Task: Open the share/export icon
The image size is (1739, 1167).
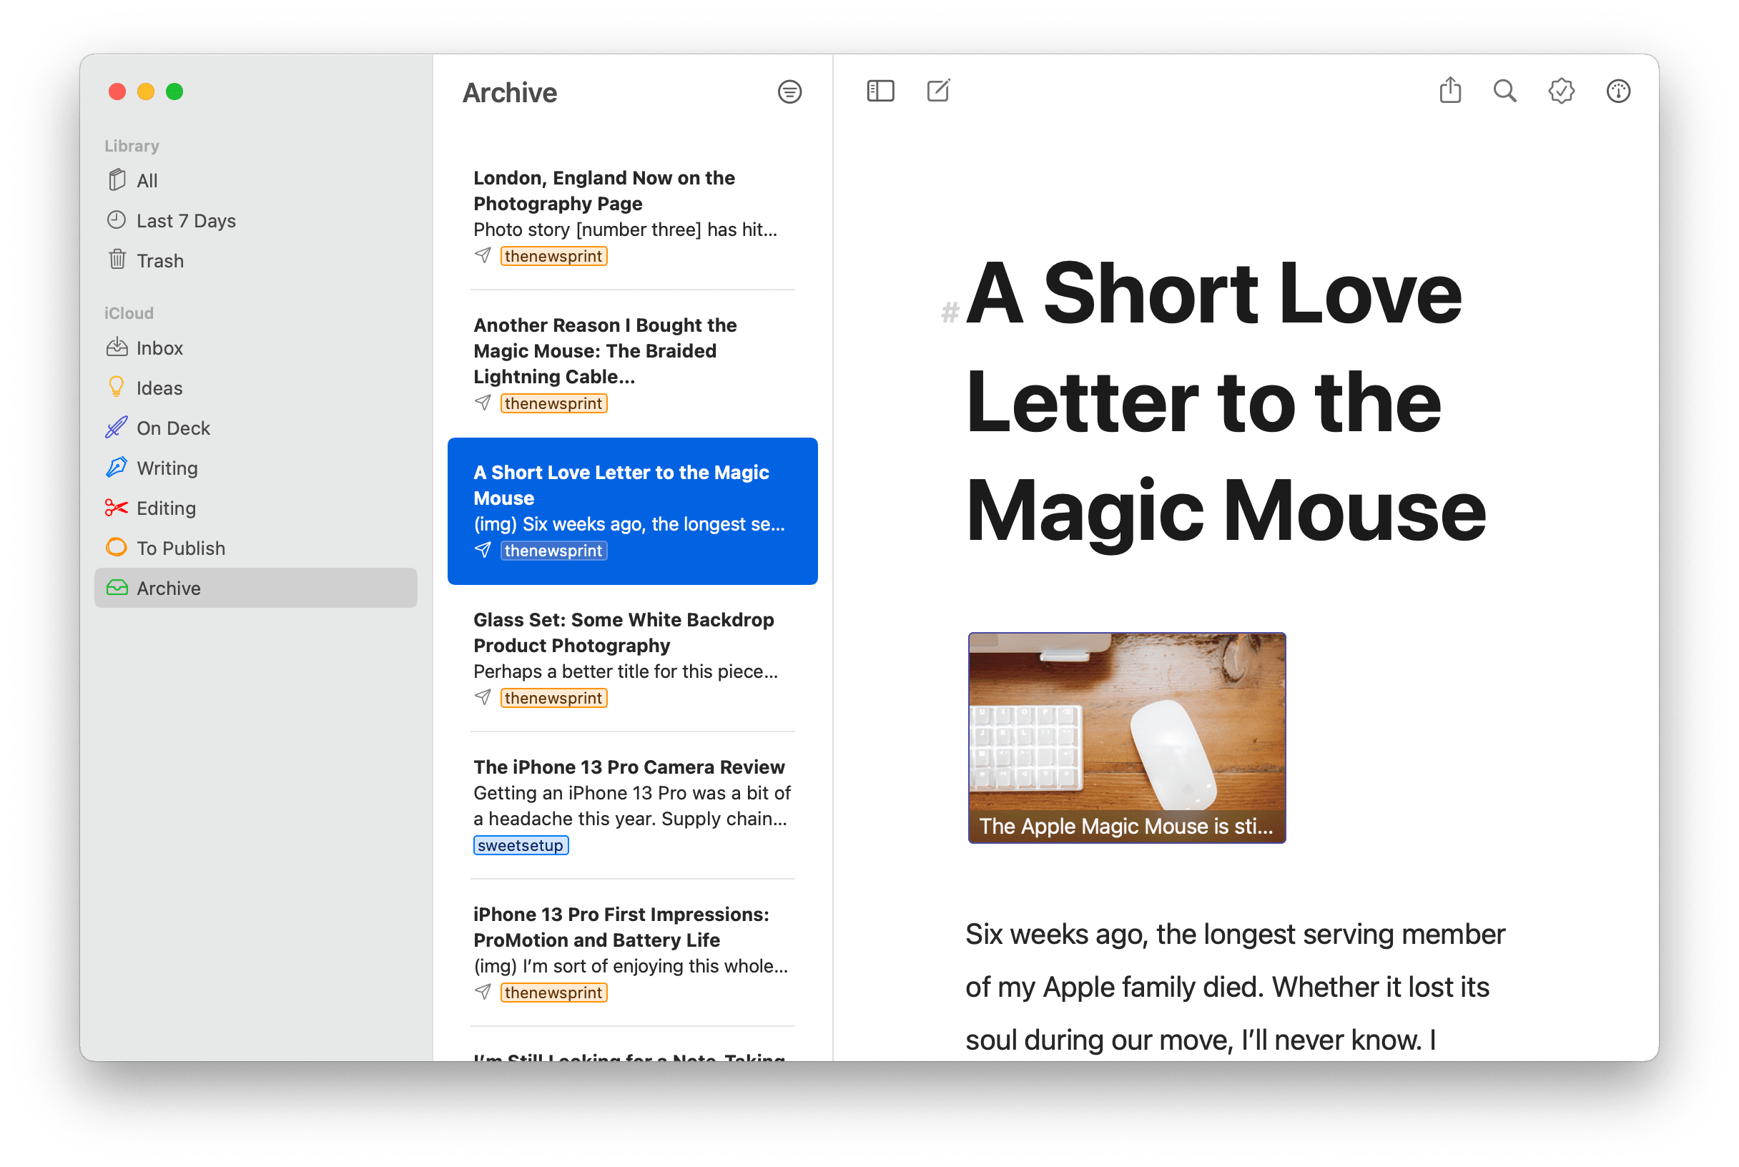Action: [1450, 90]
